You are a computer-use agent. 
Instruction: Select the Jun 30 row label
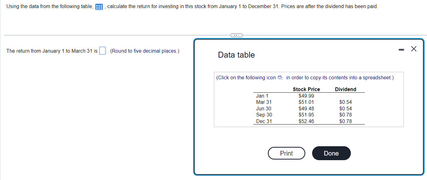coord(263,108)
